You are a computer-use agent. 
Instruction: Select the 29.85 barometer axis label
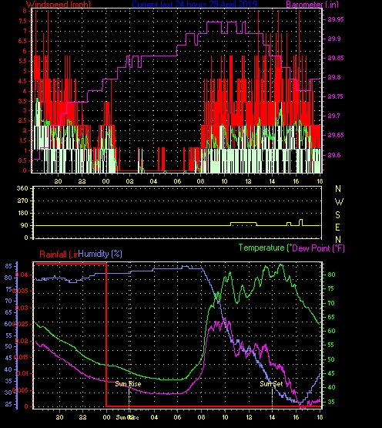(336, 58)
